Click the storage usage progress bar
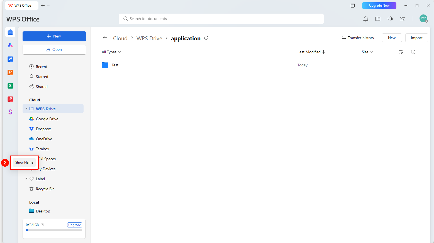This screenshot has width=434, height=243. [54, 230]
